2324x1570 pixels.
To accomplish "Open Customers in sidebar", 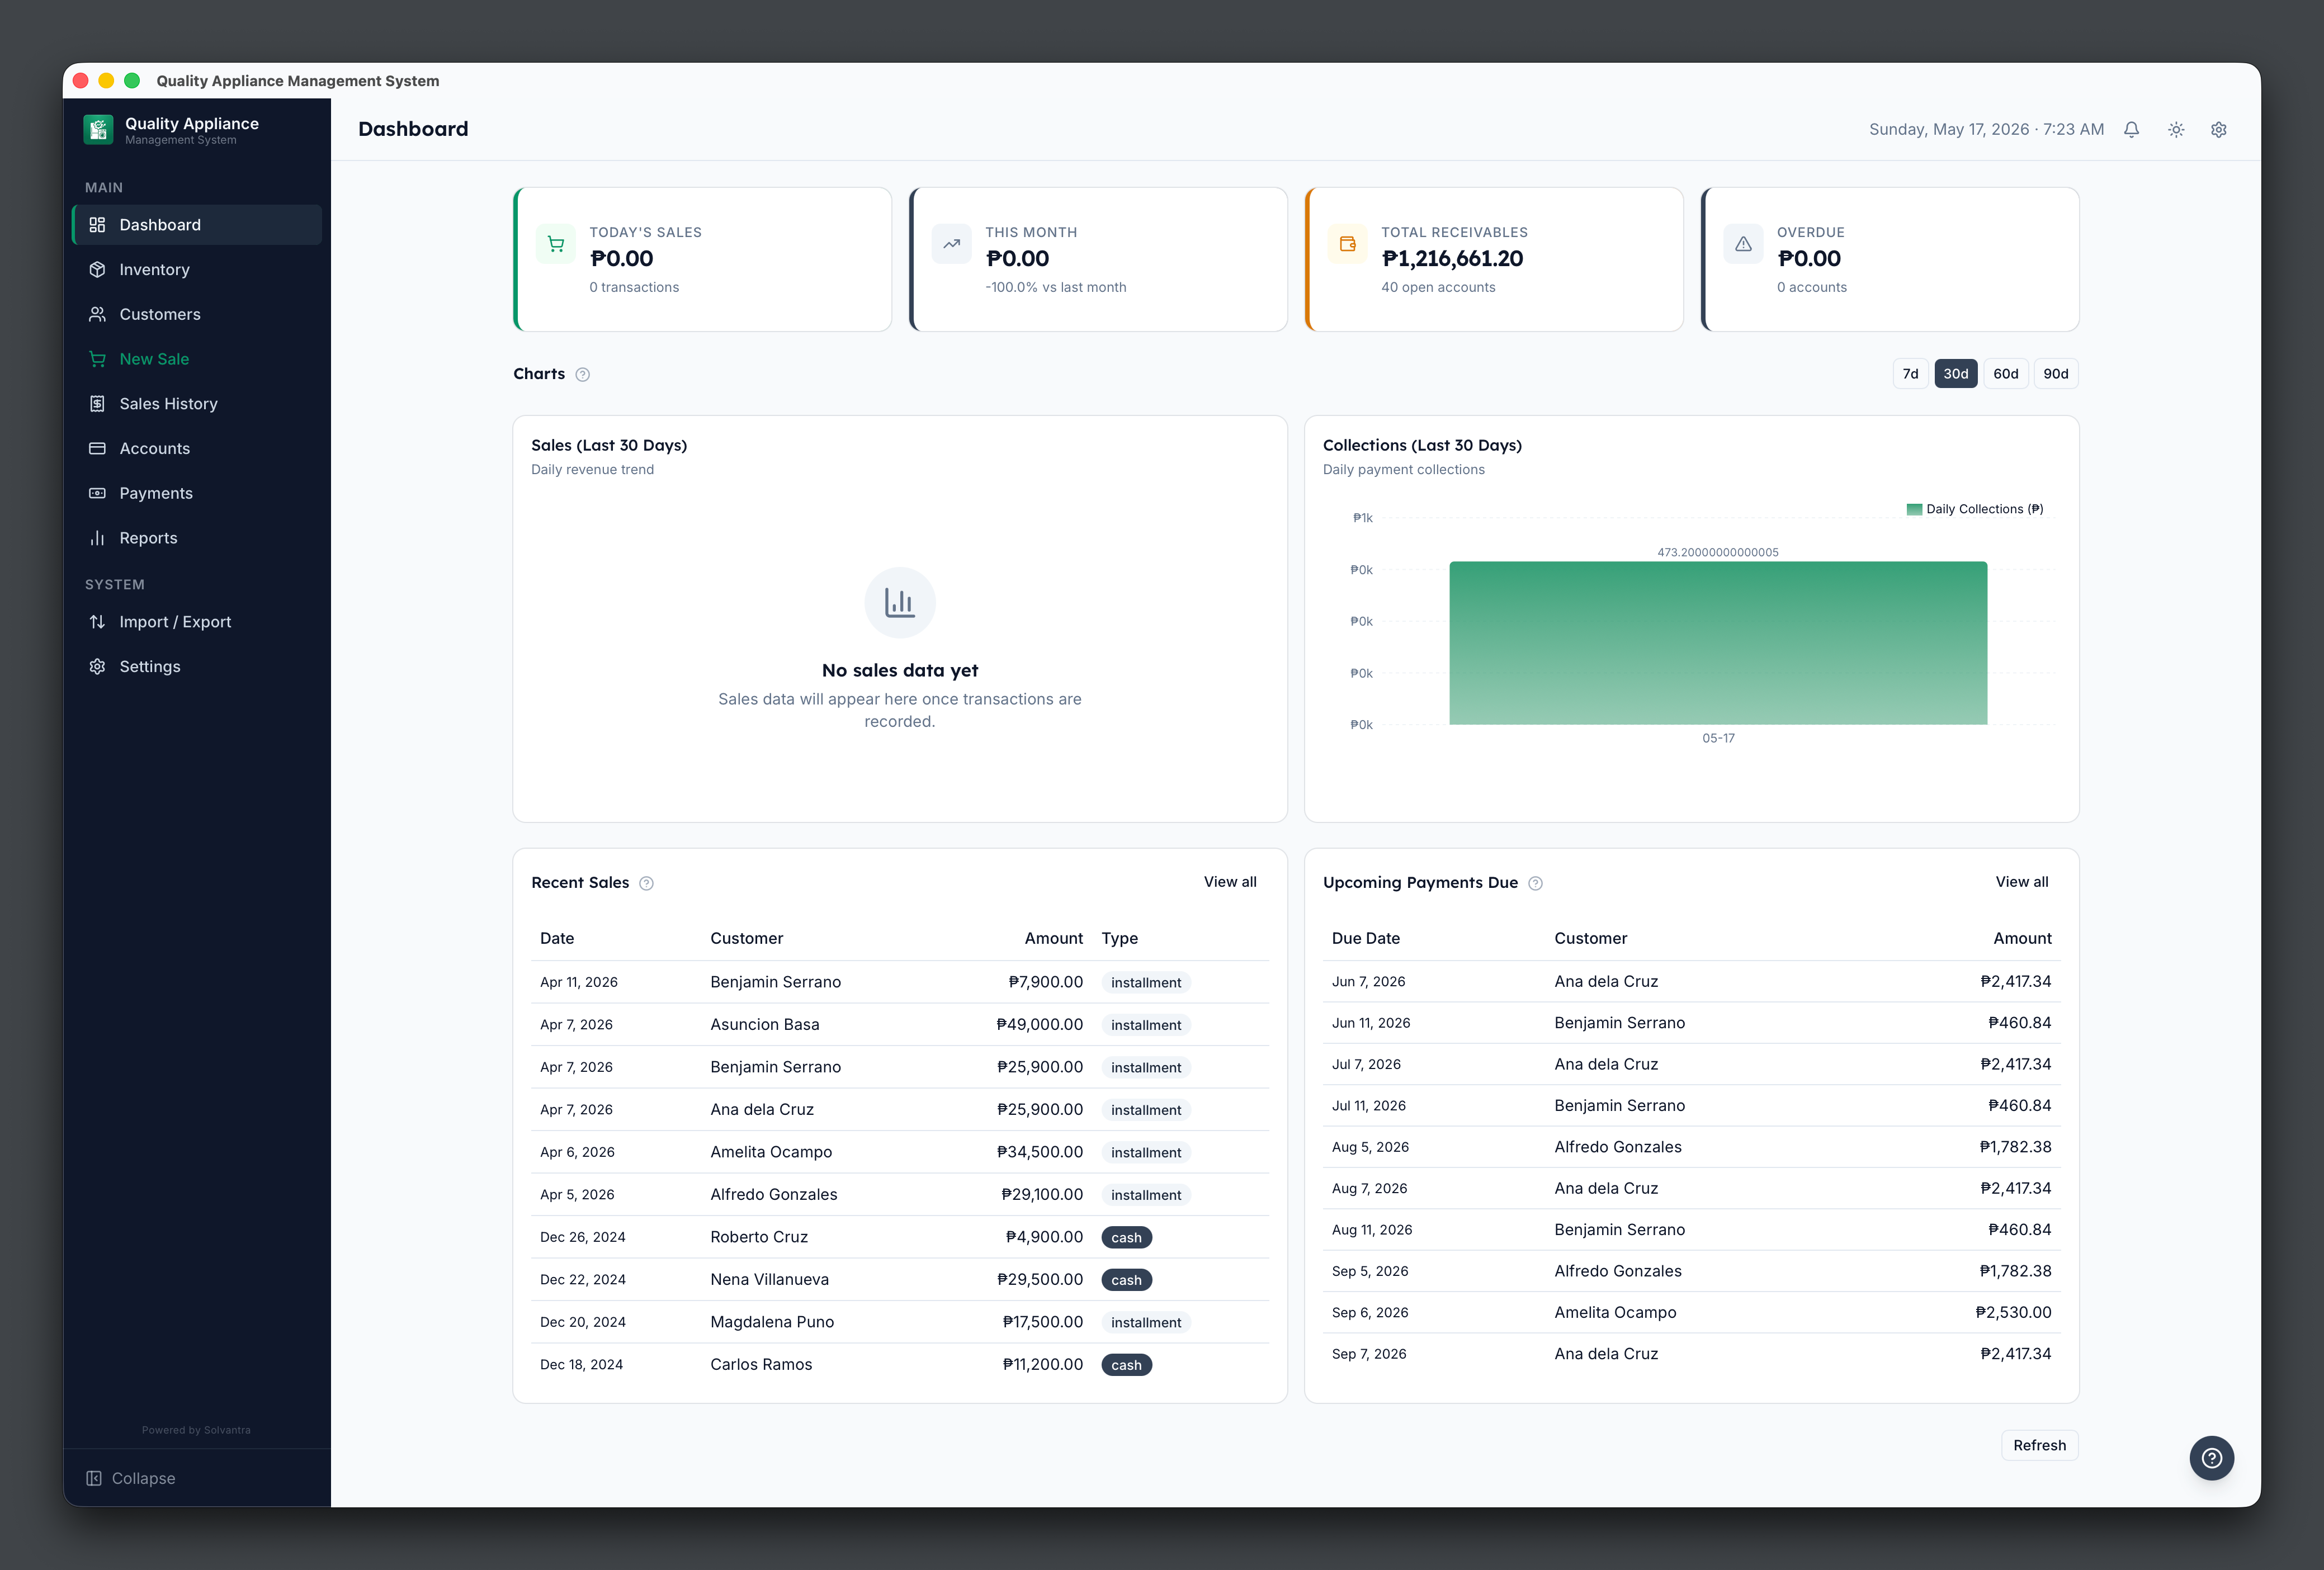I will pos(197,314).
